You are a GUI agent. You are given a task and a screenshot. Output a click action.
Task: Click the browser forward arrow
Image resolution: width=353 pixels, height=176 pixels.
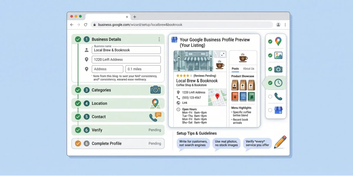[x=79, y=25]
